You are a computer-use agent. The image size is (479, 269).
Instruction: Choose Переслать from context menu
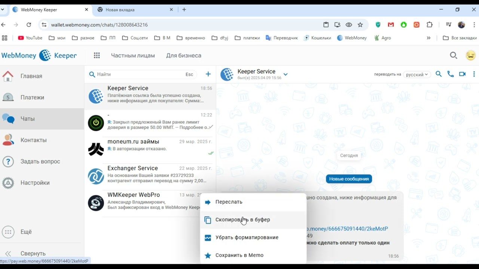253,202
